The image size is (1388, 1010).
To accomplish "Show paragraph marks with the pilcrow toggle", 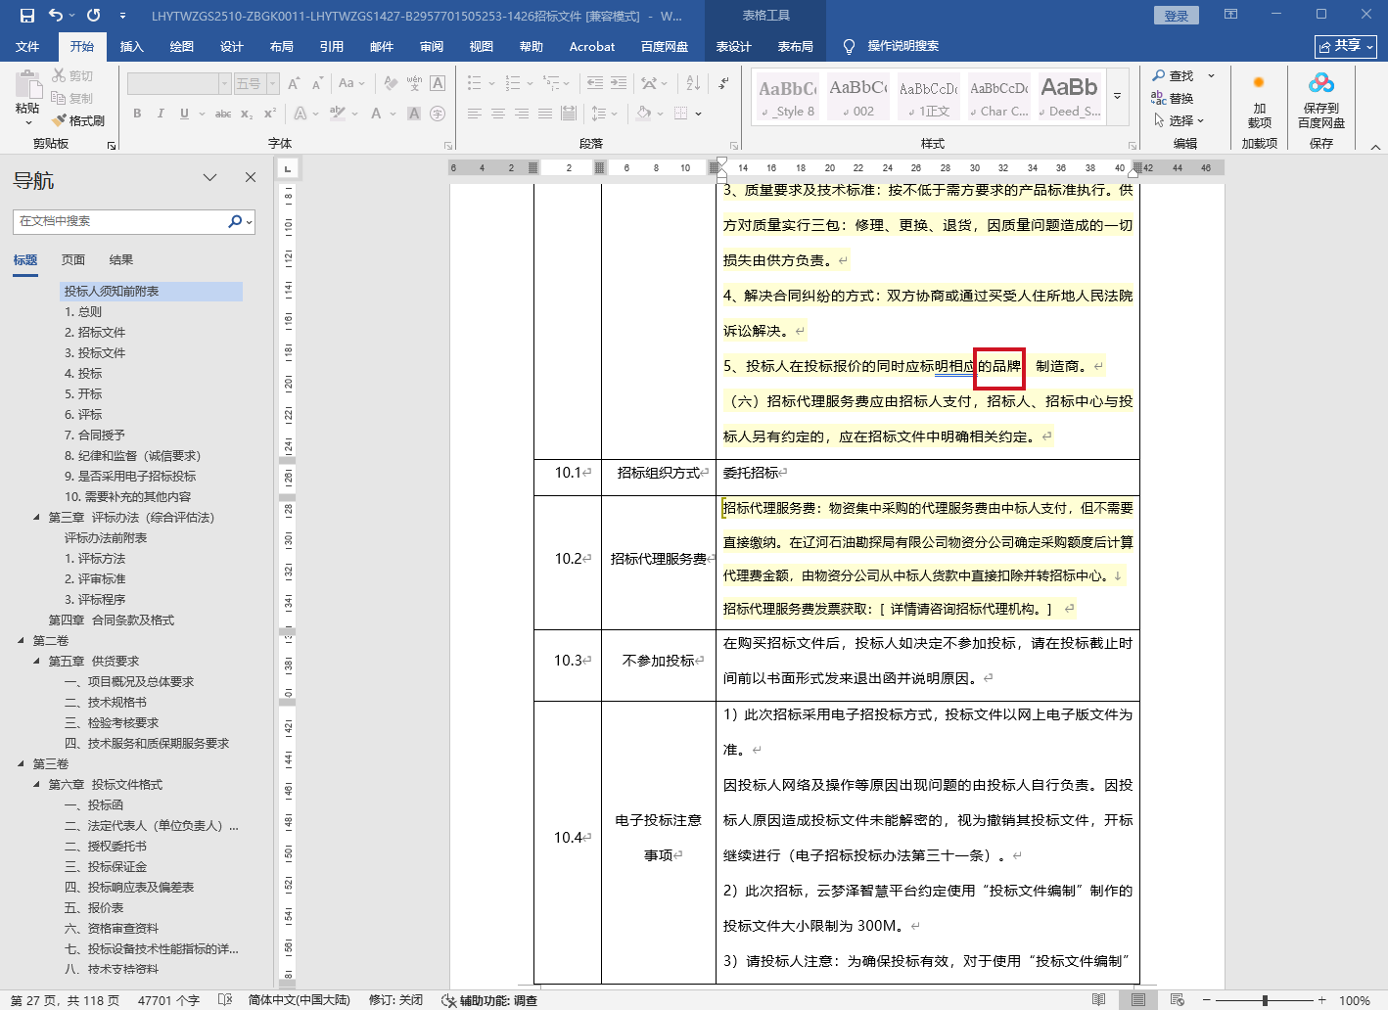I will click(723, 83).
